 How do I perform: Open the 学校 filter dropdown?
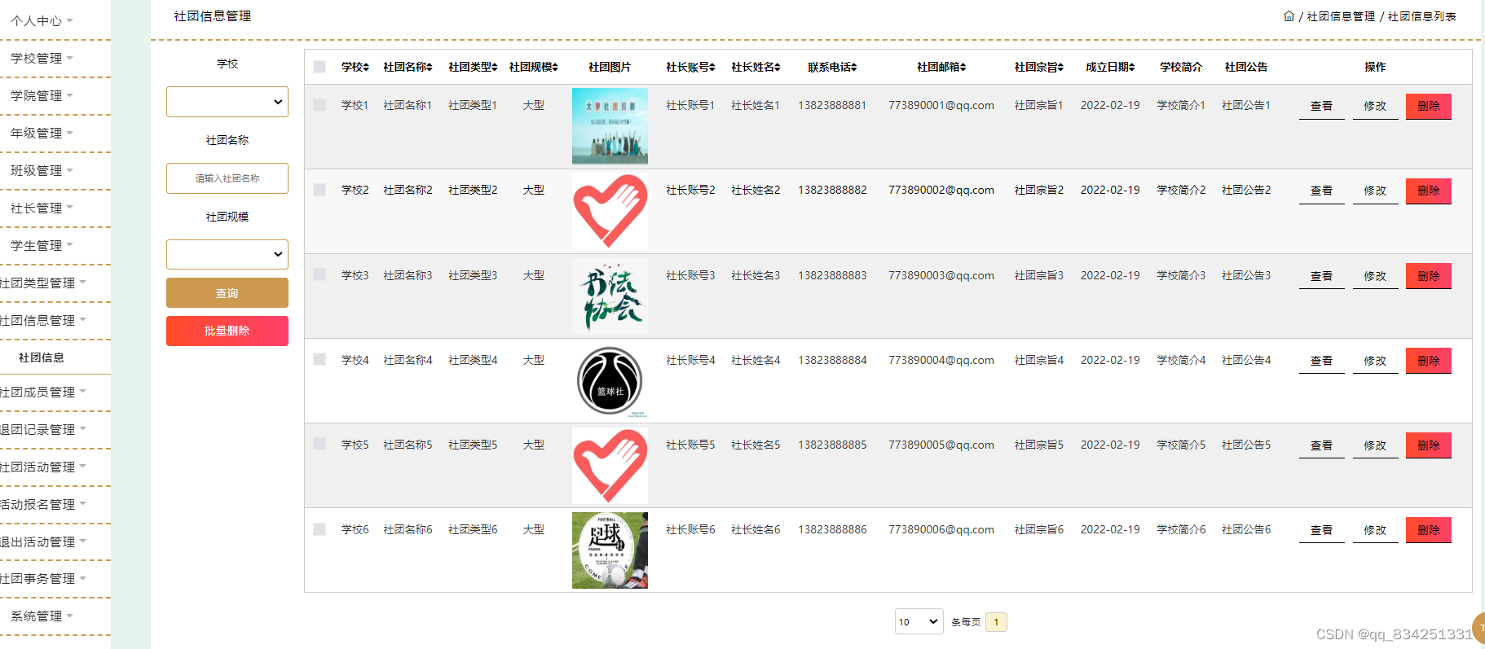(227, 102)
